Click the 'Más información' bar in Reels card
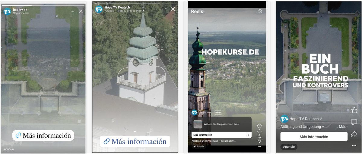This screenshot has width=362, height=154. click(221, 135)
